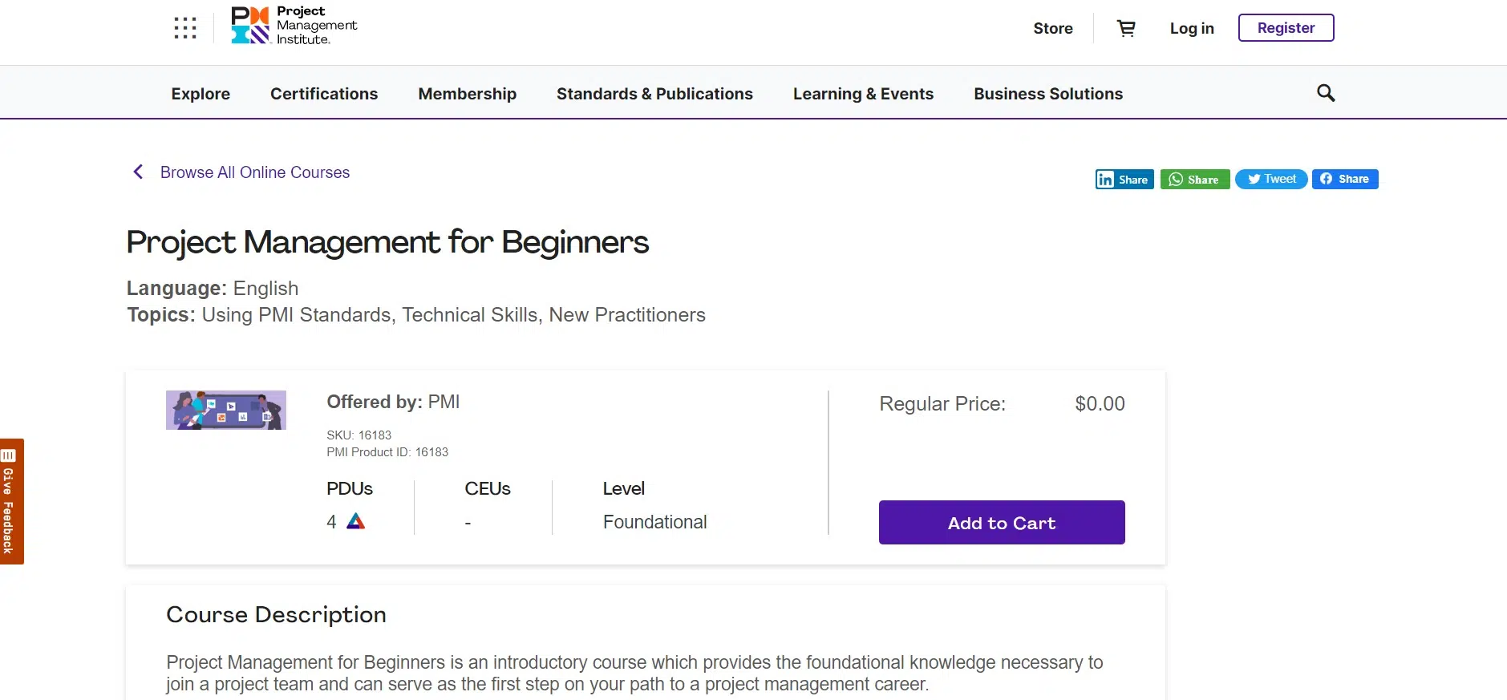This screenshot has height=700, width=1507.
Task: Open the shopping cart icon
Action: [1126, 28]
